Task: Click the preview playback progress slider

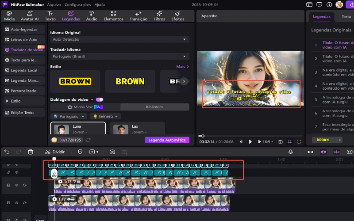Action: coord(250,136)
